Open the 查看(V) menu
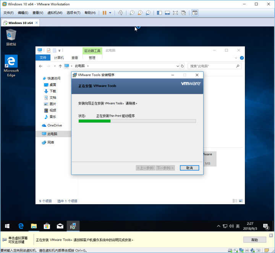This screenshot has width=275, height=253. point(38,13)
